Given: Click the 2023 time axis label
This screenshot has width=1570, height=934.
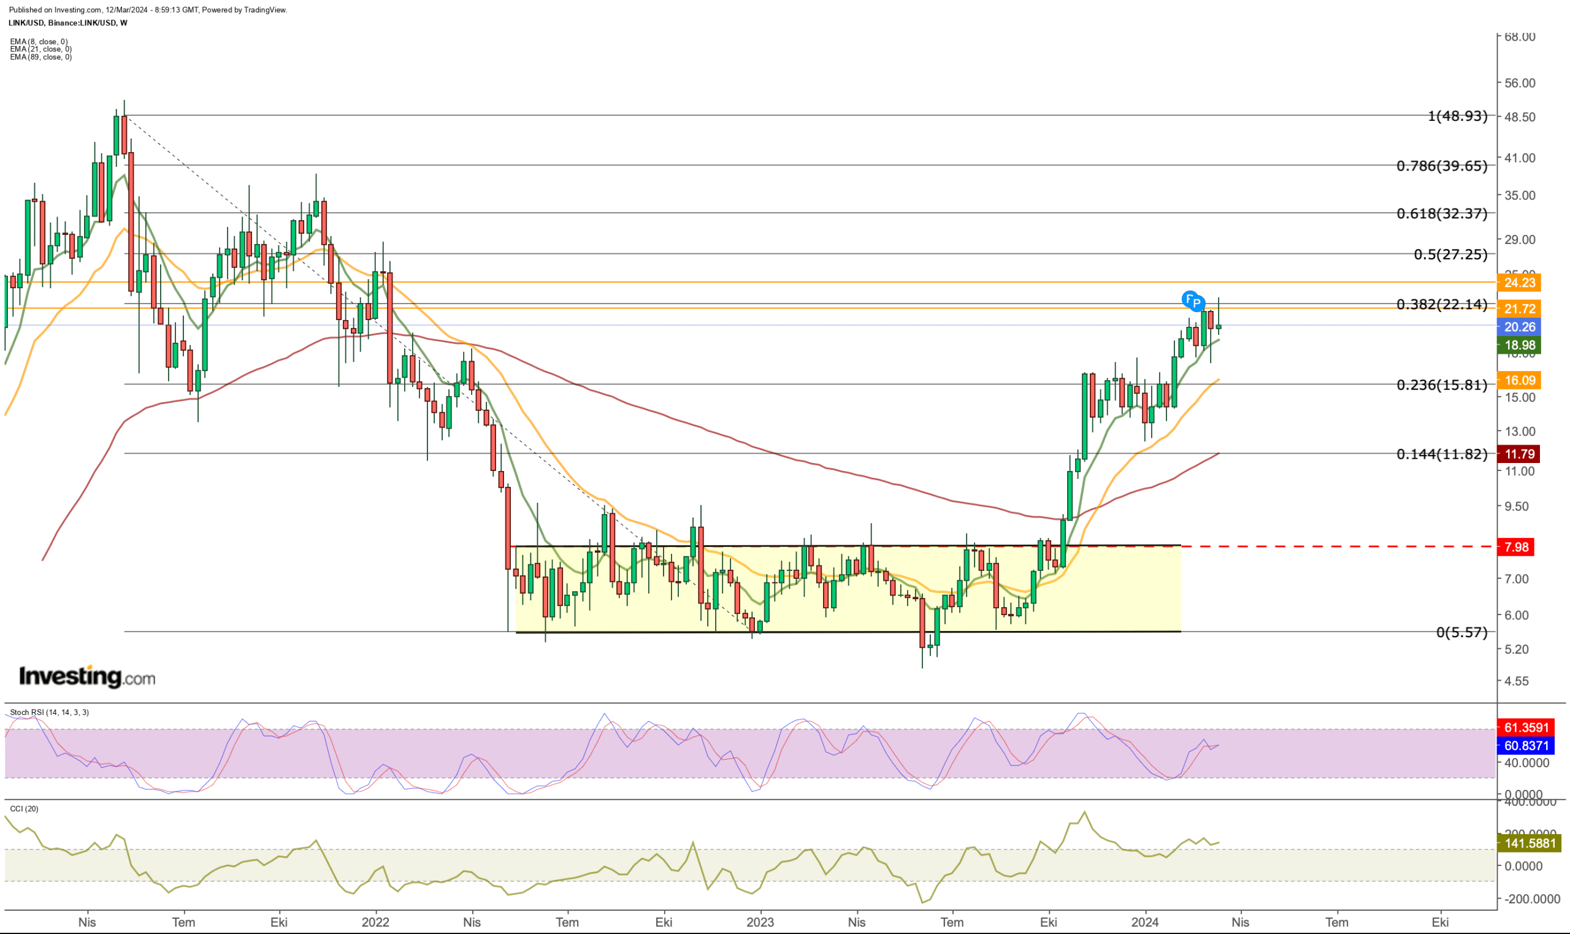Looking at the screenshot, I should click(x=759, y=922).
